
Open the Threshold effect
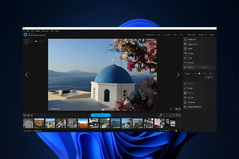tap(199, 102)
